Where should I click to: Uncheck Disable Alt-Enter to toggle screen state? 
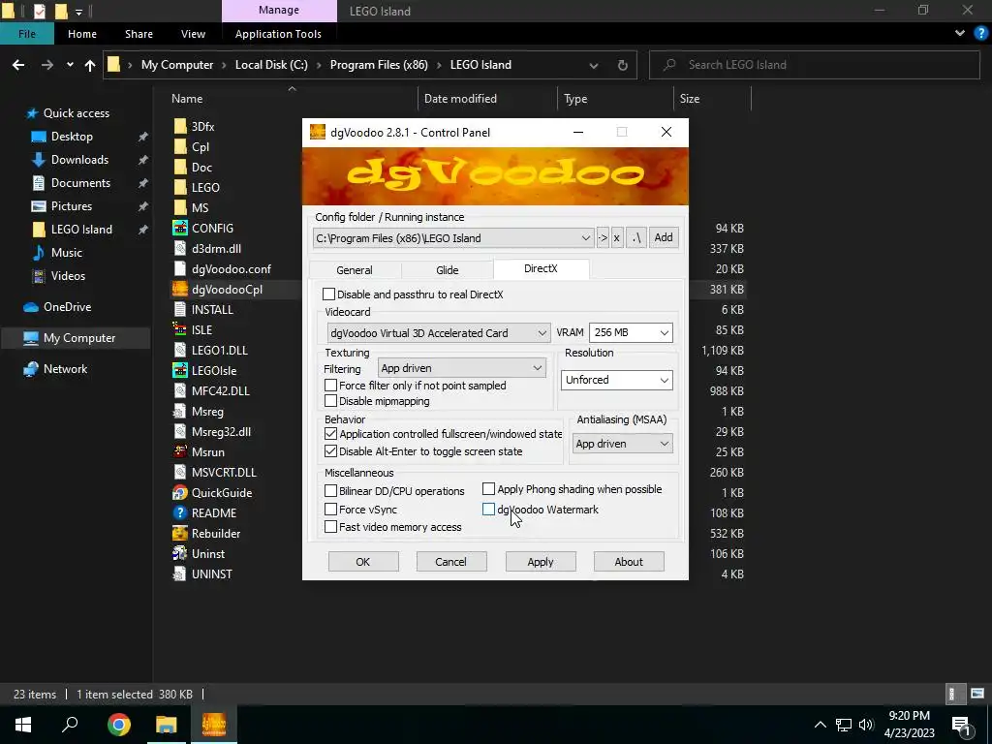click(330, 451)
